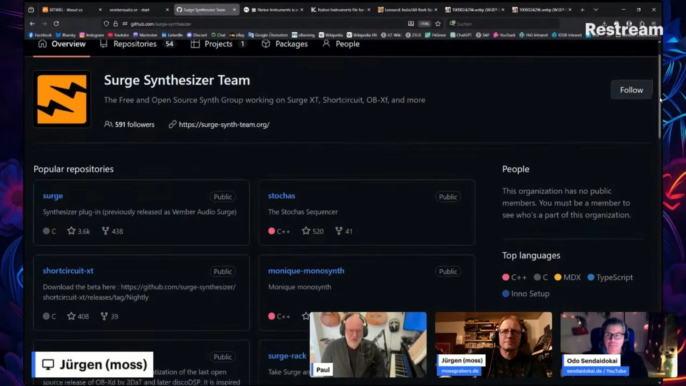Click the padlock site security icon
This screenshot has width=686, height=386.
[115, 23]
